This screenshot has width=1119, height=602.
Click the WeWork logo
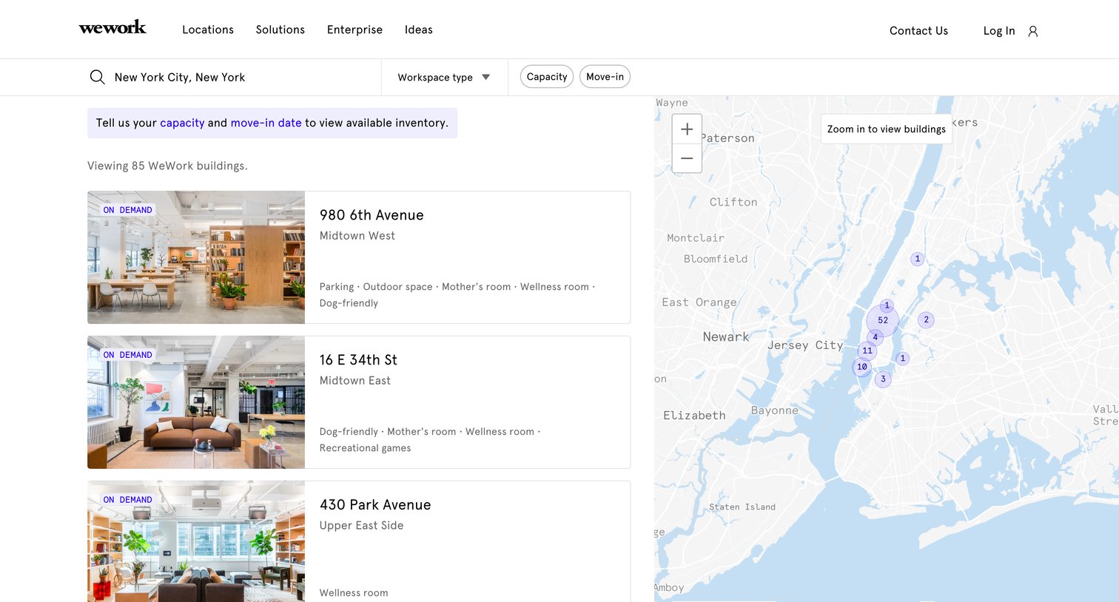[x=112, y=28]
